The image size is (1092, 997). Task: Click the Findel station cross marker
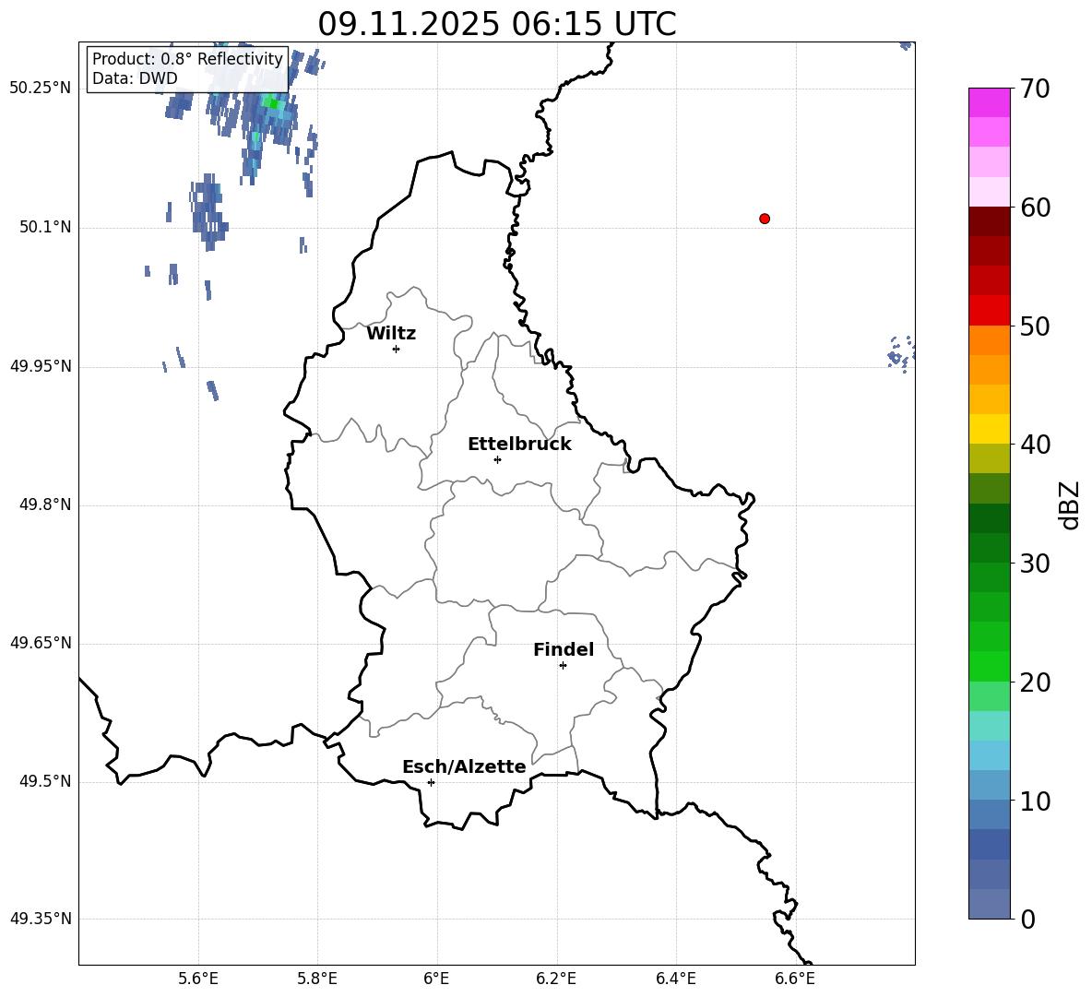click(x=563, y=666)
